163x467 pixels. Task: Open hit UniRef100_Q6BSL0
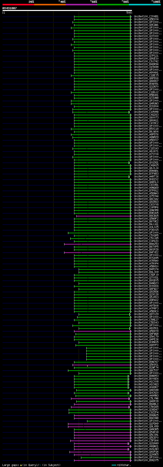point(146,182)
